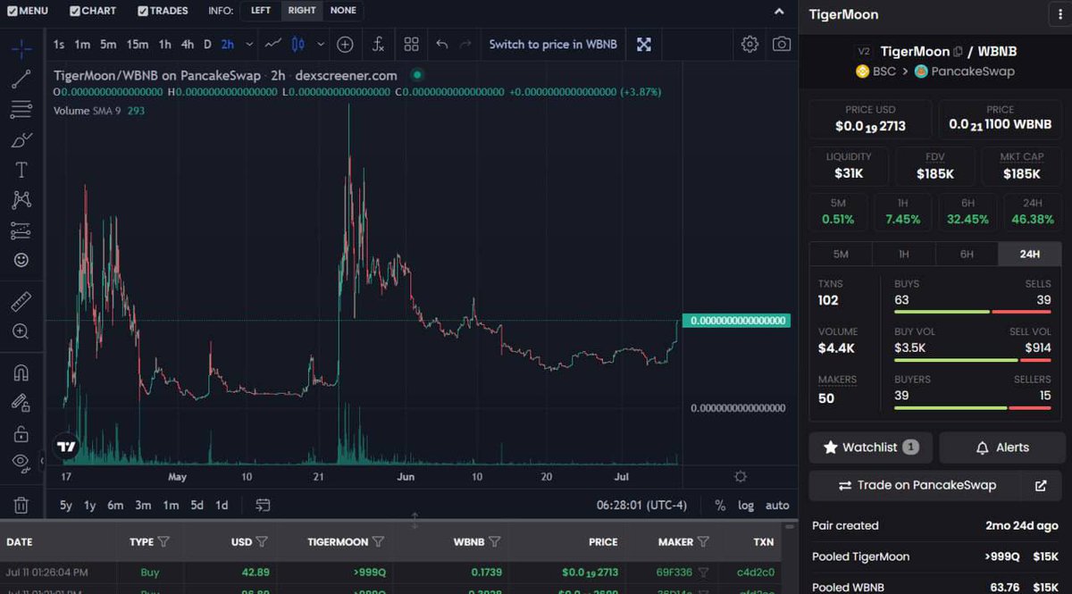
Task: Take a chart snapshot with camera icon
Action: tap(782, 45)
